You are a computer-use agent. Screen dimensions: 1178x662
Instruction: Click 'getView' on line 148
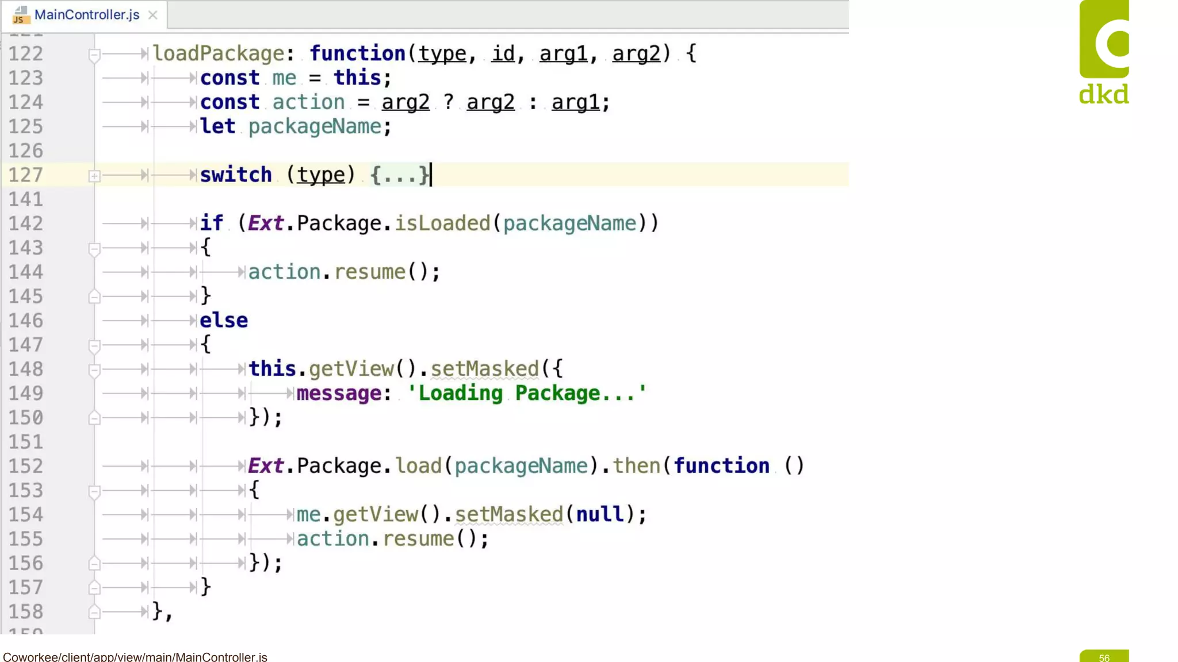coord(351,370)
